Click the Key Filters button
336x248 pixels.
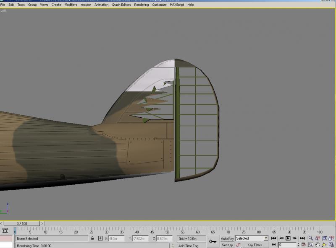coord(255,245)
